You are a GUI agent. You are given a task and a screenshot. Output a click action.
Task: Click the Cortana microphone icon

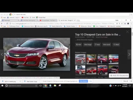(36, 86)
